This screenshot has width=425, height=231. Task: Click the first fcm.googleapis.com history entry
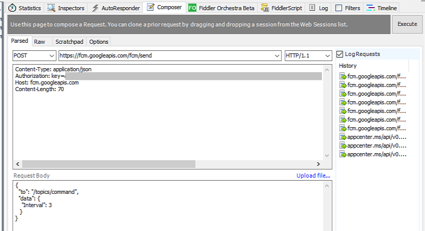(x=373, y=76)
